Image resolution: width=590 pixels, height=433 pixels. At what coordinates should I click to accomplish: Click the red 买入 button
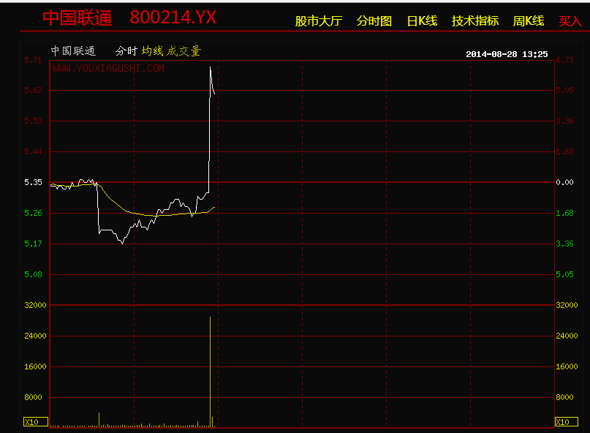pos(570,21)
